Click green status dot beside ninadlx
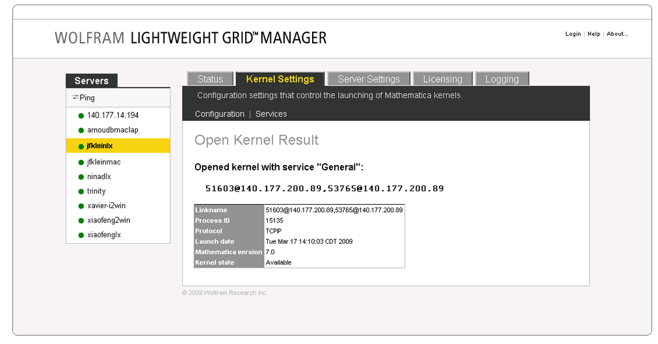 click(x=81, y=177)
